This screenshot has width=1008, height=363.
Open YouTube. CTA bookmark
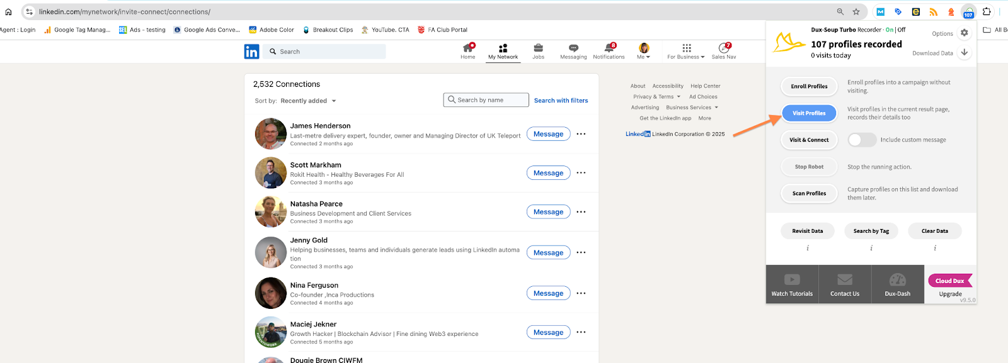[385, 30]
